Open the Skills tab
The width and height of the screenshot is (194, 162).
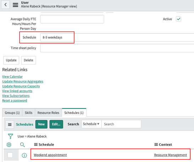29,112
